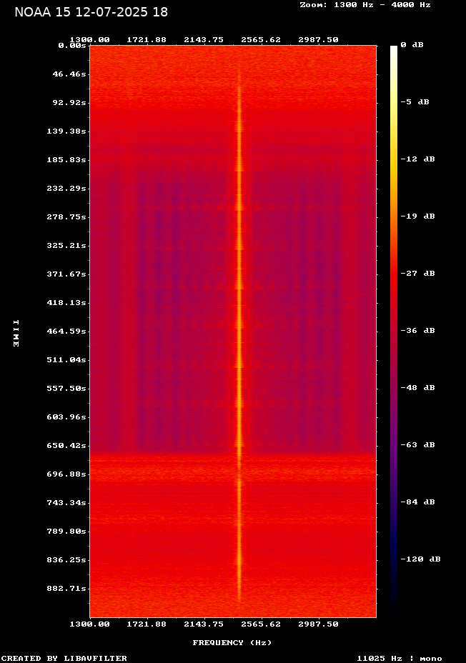Click the 789.80s time label

tap(66, 531)
